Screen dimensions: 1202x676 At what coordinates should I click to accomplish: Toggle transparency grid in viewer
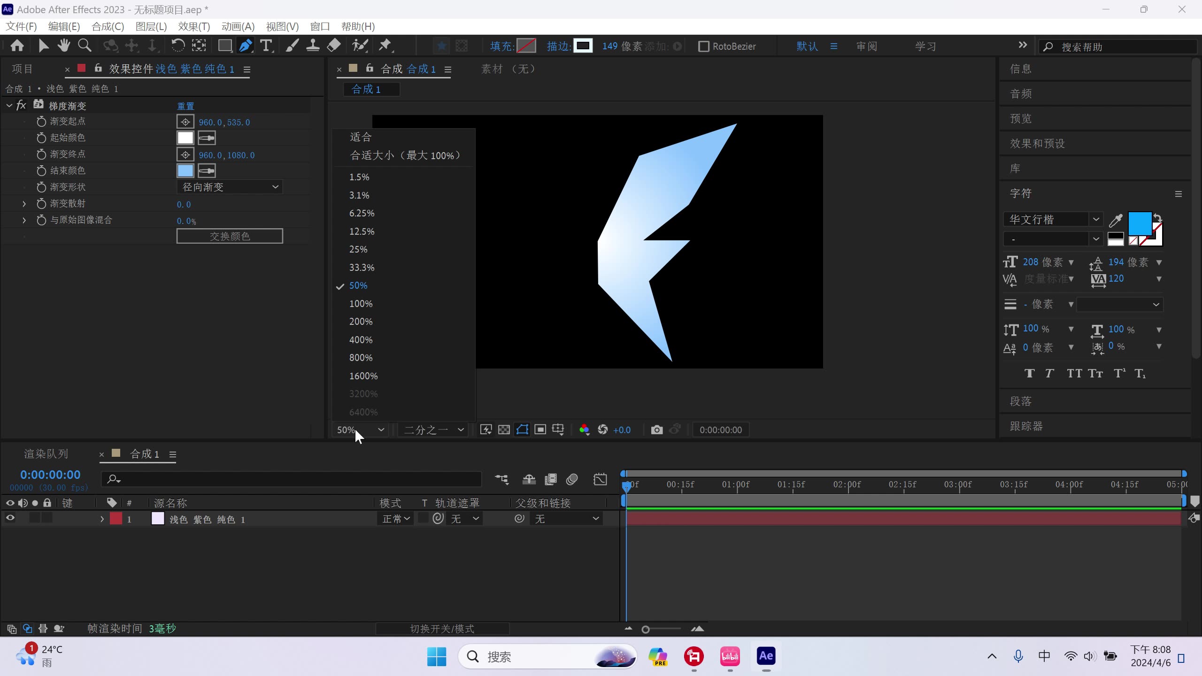click(504, 430)
